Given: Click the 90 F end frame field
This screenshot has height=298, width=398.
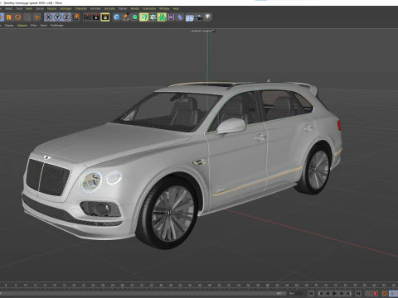Looking at the screenshot, I should [x=296, y=293].
